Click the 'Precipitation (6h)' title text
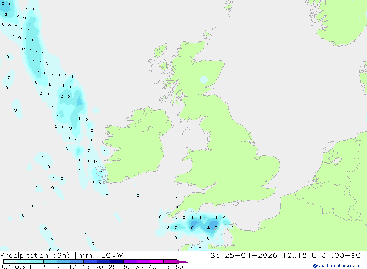This screenshot has width=367, height=269. (x=35, y=255)
